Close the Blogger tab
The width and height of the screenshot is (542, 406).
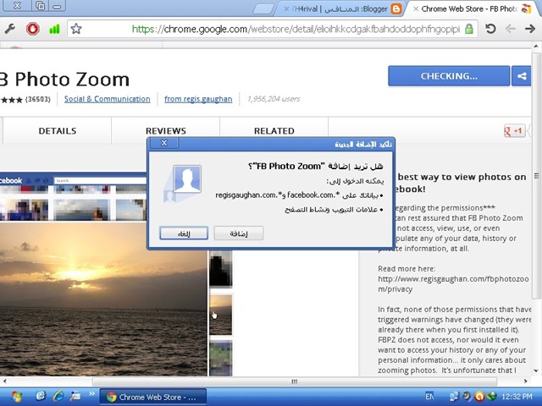click(286, 9)
